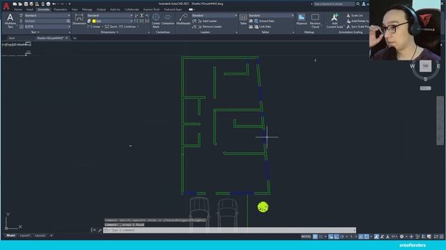Viewport: 446px width, 250px height.
Task: Toggle Clean Screen in status bar
Action: pyautogui.click(x=436, y=236)
